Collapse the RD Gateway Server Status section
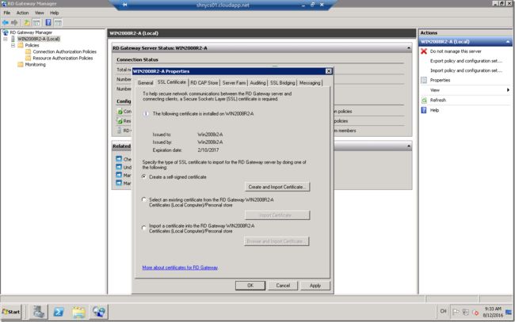Screen dimensions: 515x322 pyautogui.click(x=409, y=48)
